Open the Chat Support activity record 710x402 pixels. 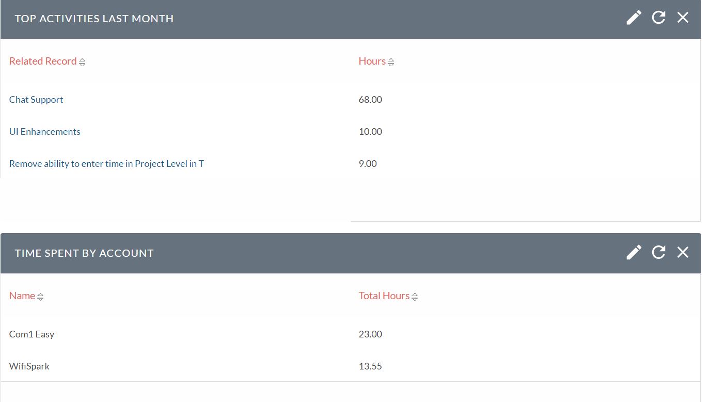pos(36,99)
